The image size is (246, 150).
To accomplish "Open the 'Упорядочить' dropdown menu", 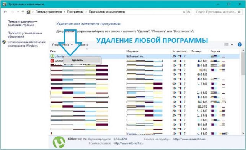I will point(62,44).
